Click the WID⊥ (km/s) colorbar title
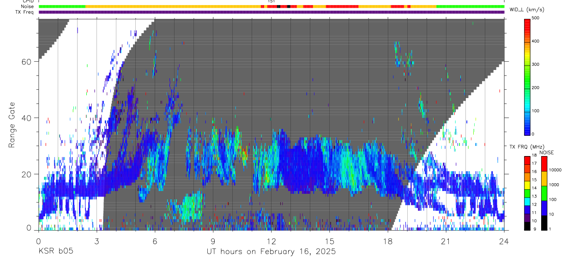The width and height of the screenshot is (567, 261). (526, 9)
